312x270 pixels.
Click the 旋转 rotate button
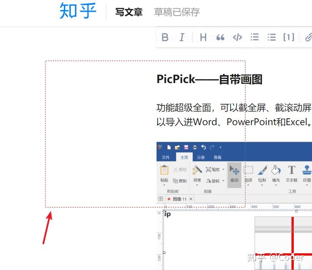click(212, 180)
